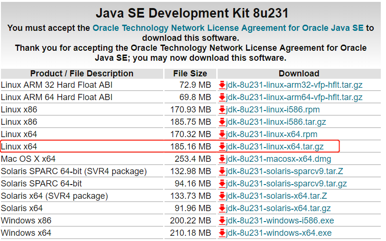The height and width of the screenshot is (241, 386).
Task: Click the 185.75 MB file size cell
Action: [x=191, y=122]
